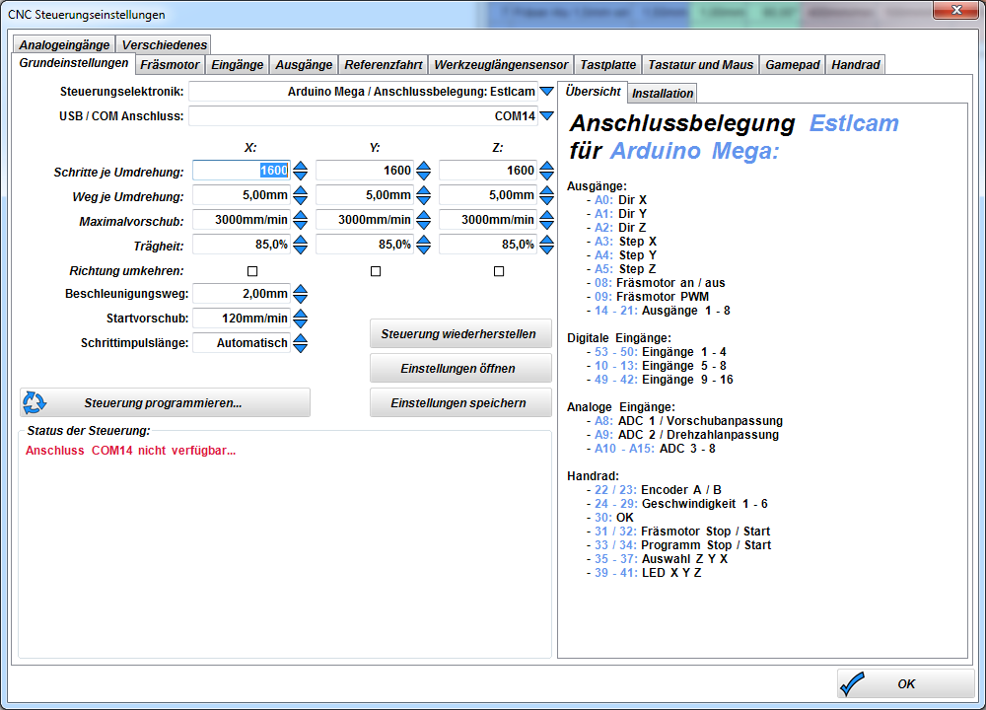Open the Tastplatte tab

[x=608, y=65]
